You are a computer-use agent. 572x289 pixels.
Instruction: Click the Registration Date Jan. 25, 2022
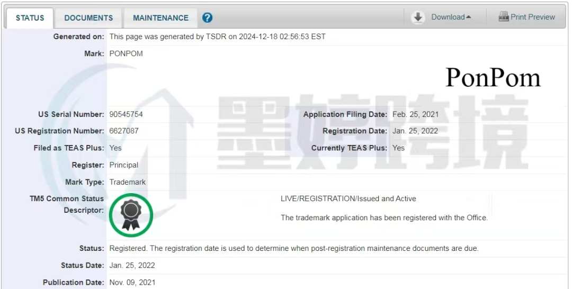tap(415, 131)
